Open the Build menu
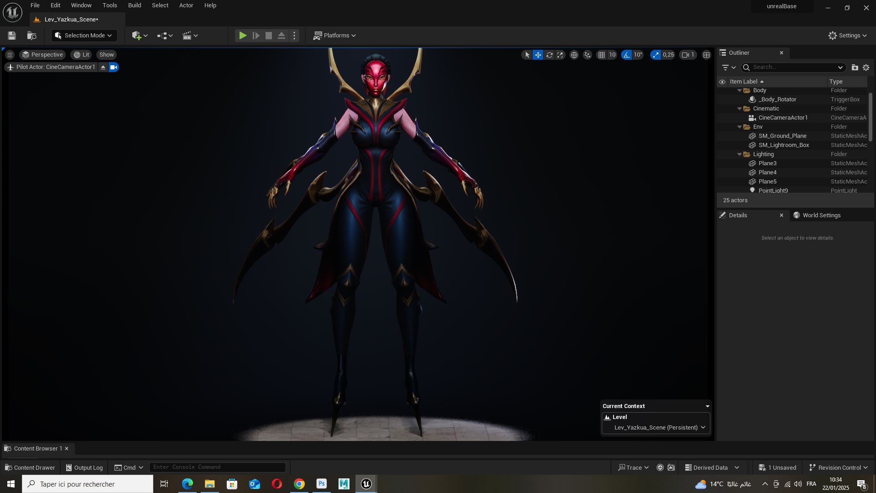Image resolution: width=876 pixels, height=493 pixels. (134, 5)
